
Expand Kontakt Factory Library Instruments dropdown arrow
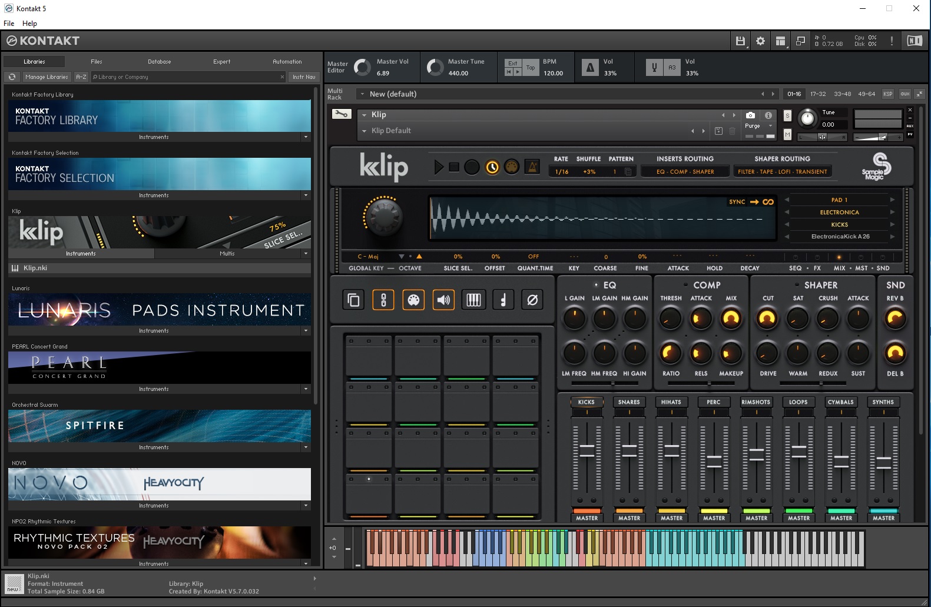[306, 137]
